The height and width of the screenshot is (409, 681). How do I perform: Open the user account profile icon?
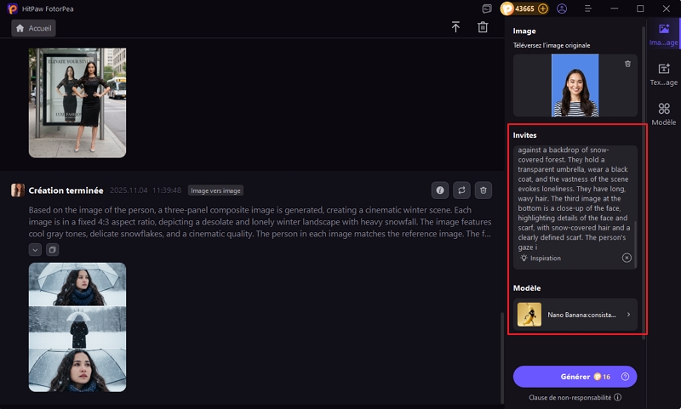coord(562,9)
